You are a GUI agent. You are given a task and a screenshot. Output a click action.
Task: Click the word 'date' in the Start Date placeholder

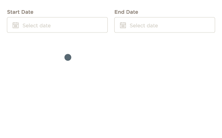pyautogui.click(x=45, y=26)
